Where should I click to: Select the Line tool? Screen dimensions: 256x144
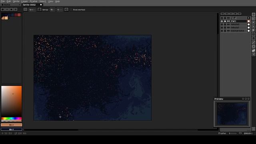point(253,42)
